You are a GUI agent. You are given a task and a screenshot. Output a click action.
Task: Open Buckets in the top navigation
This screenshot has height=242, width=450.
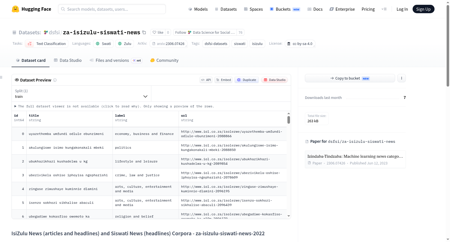(x=285, y=9)
